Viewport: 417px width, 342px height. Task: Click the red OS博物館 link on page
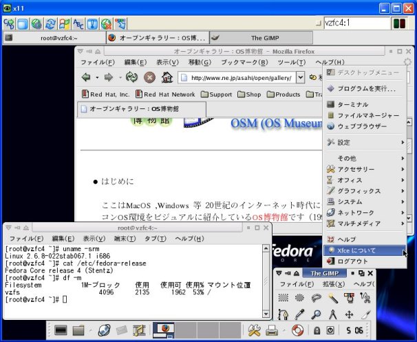[x=270, y=217]
